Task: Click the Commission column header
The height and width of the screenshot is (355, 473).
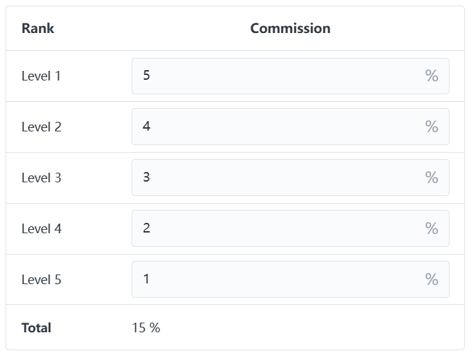Action: coord(290,28)
